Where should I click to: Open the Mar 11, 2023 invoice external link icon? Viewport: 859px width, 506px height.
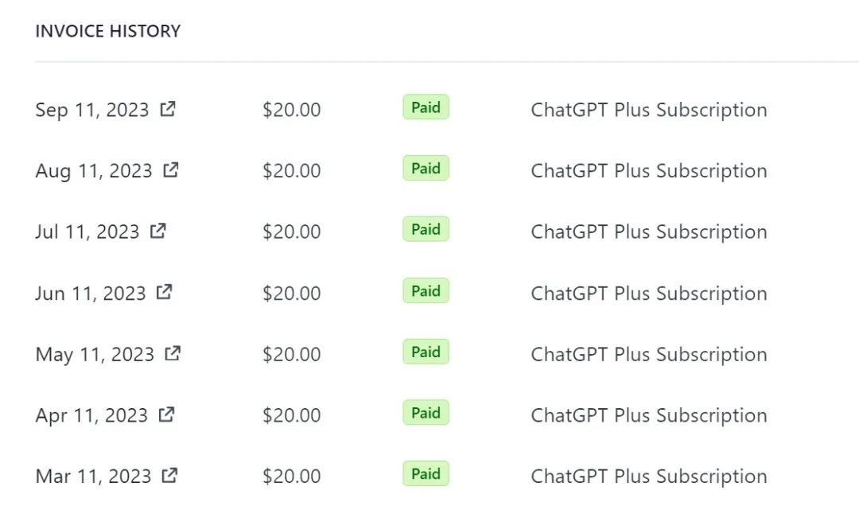coord(170,475)
